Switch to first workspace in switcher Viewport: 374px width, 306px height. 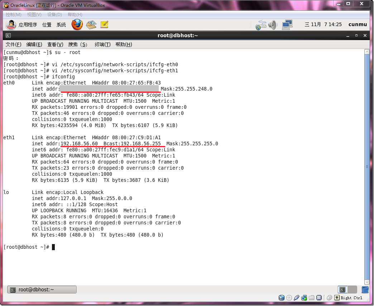coord(342,290)
